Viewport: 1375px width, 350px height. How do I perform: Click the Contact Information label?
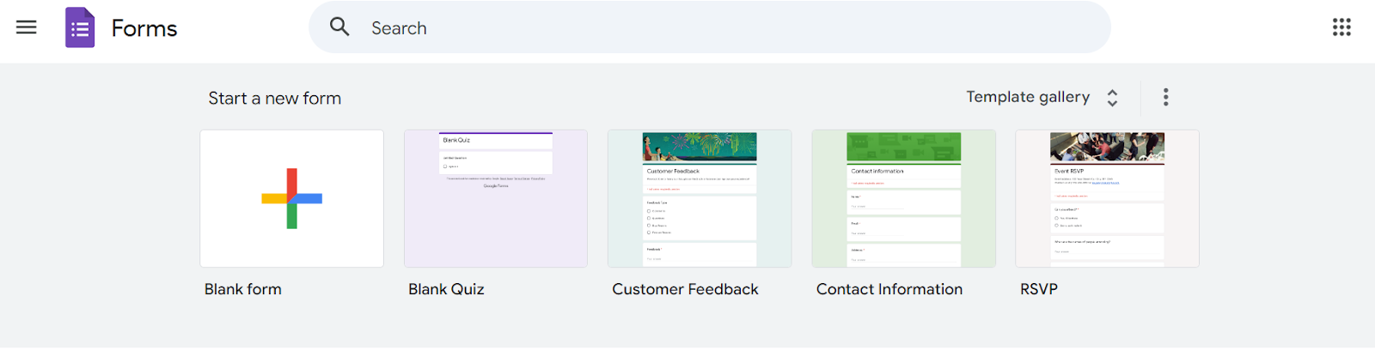[889, 289]
